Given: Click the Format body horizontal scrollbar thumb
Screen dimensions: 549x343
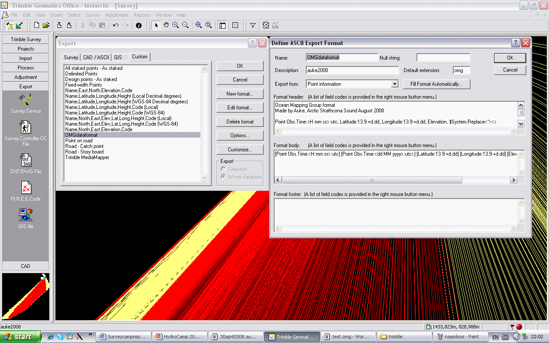Looking at the screenshot, I should pyautogui.click(x=372, y=180).
